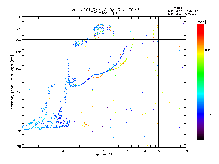Click the "[deg]" colorbar unit label
The image size is (219, 164).
(x=201, y=22)
